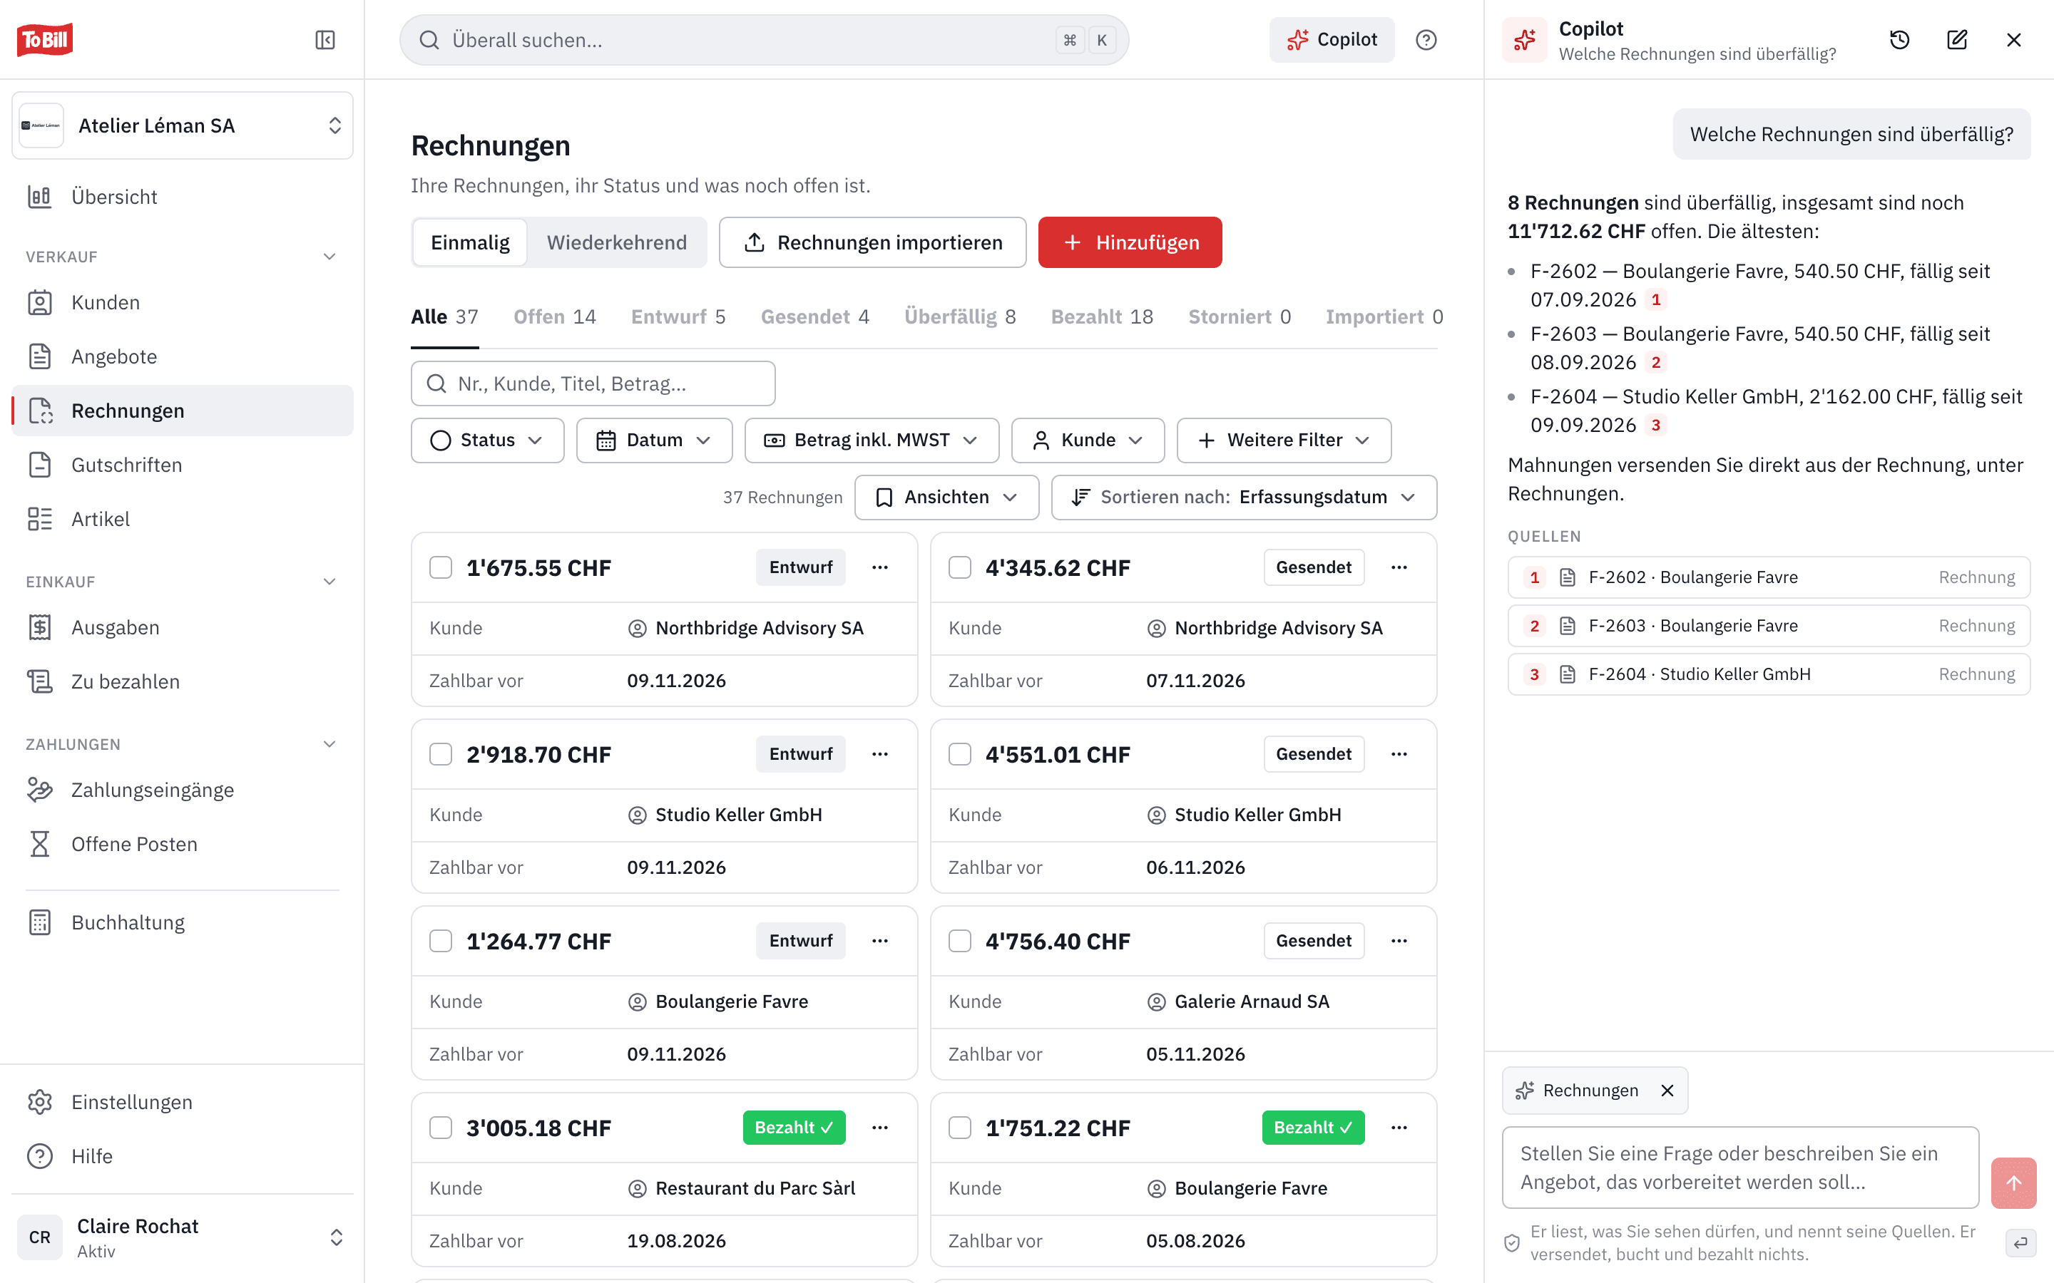Switch to the Offen tab
Viewport: 2054px width, 1283px height.
pyautogui.click(x=554, y=317)
